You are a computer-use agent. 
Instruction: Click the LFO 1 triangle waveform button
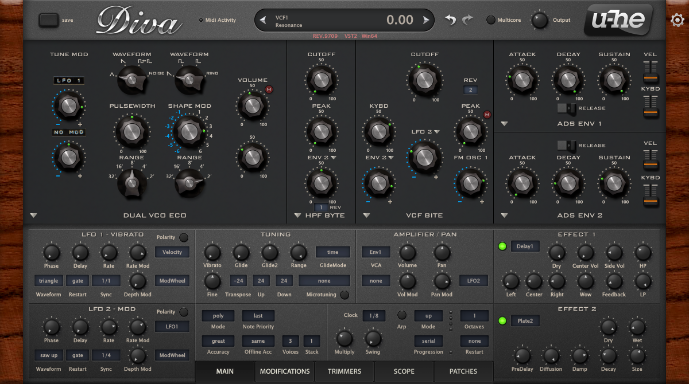pyautogui.click(x=48, y=281)
